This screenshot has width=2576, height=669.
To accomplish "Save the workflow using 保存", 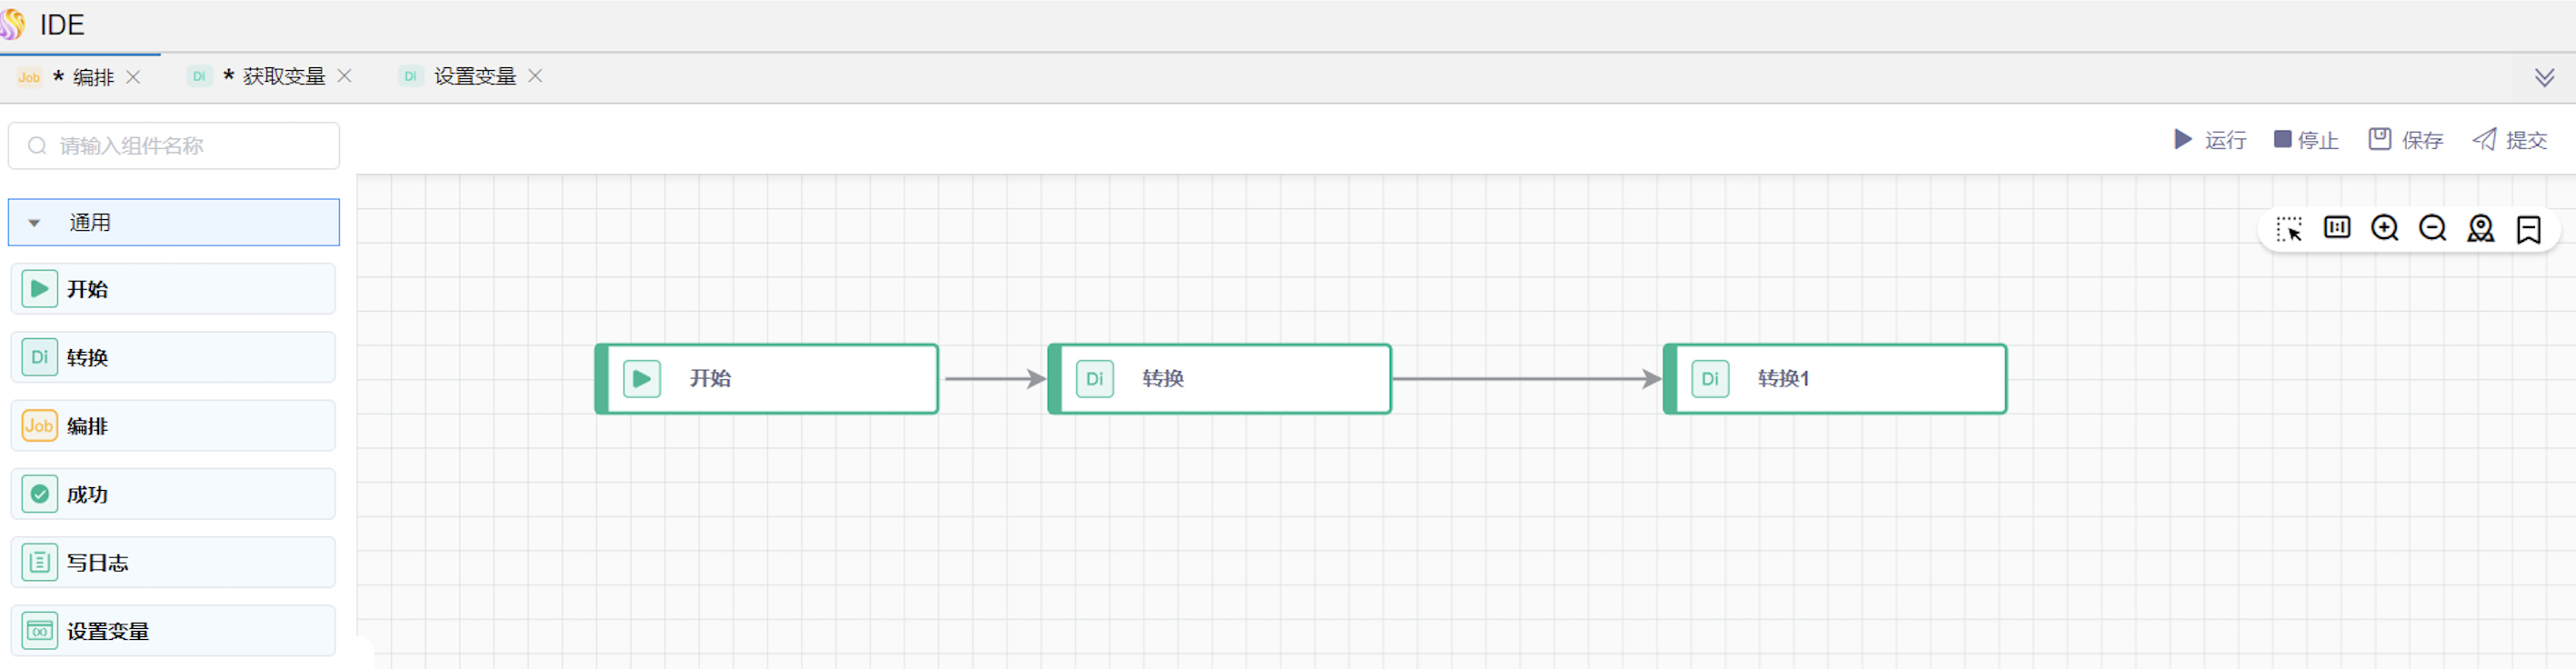I will tap(2405, 140).
